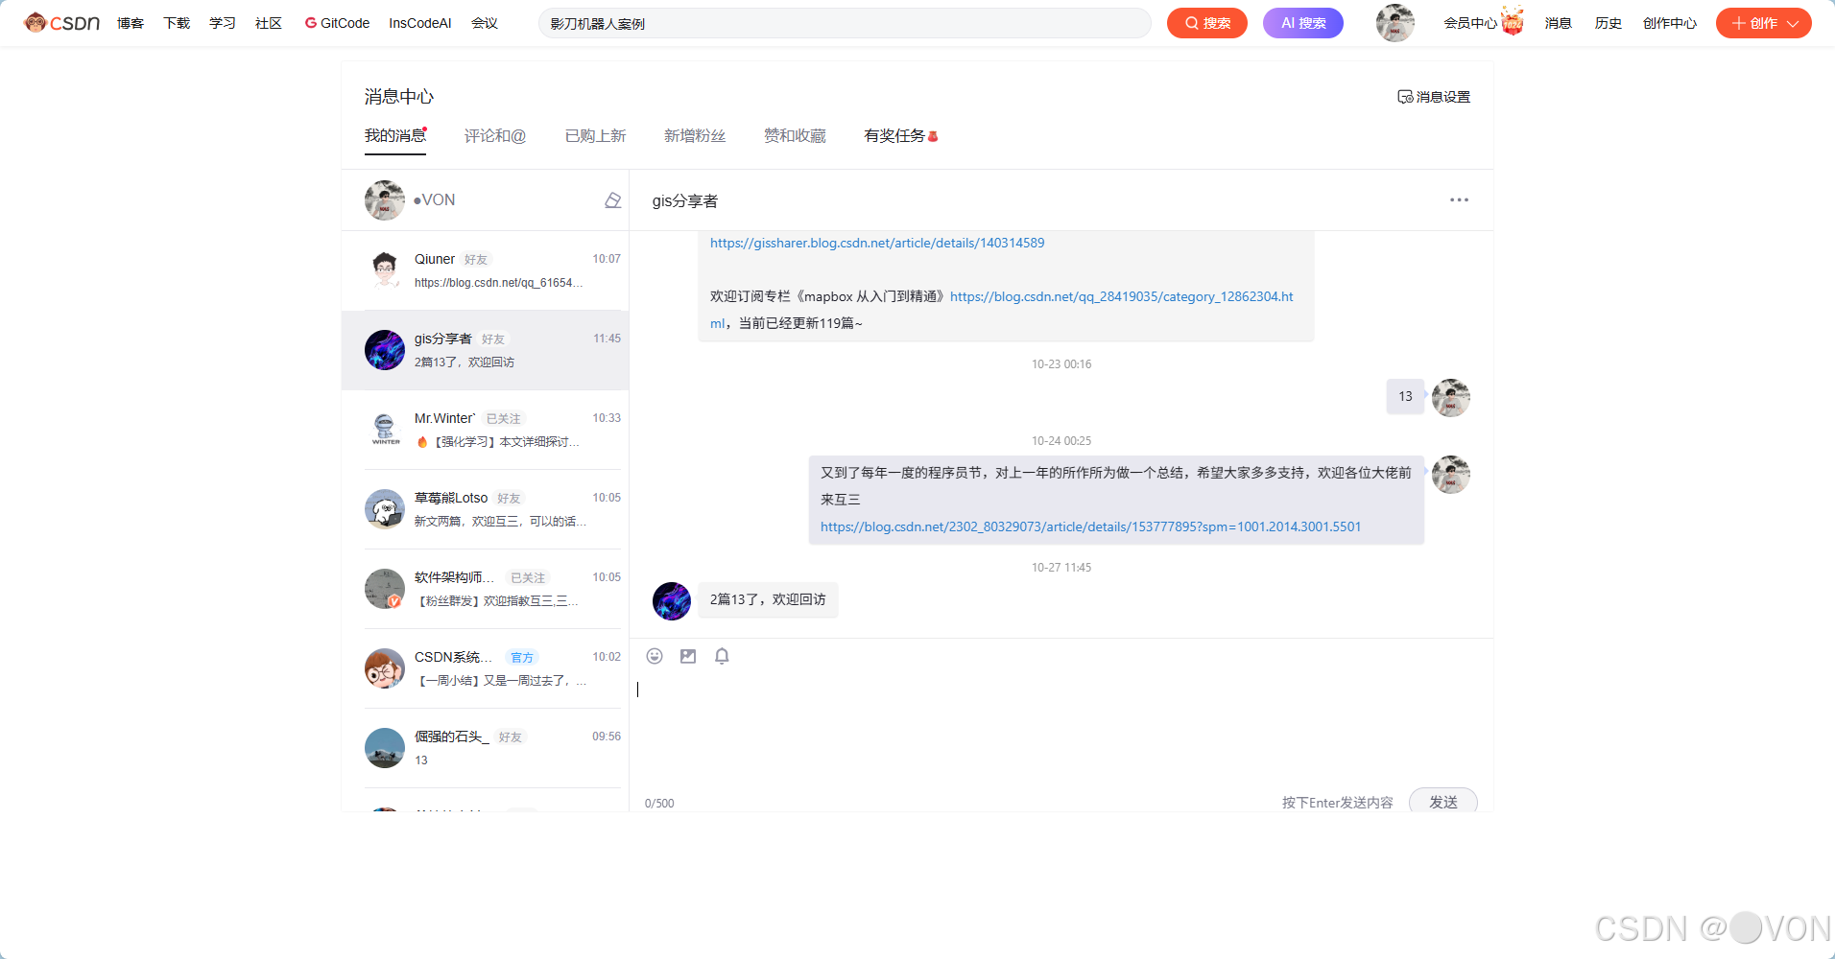The image size is (1835, 959).
Task: Open the emoji picker in message input
Action: pos(655,656)
